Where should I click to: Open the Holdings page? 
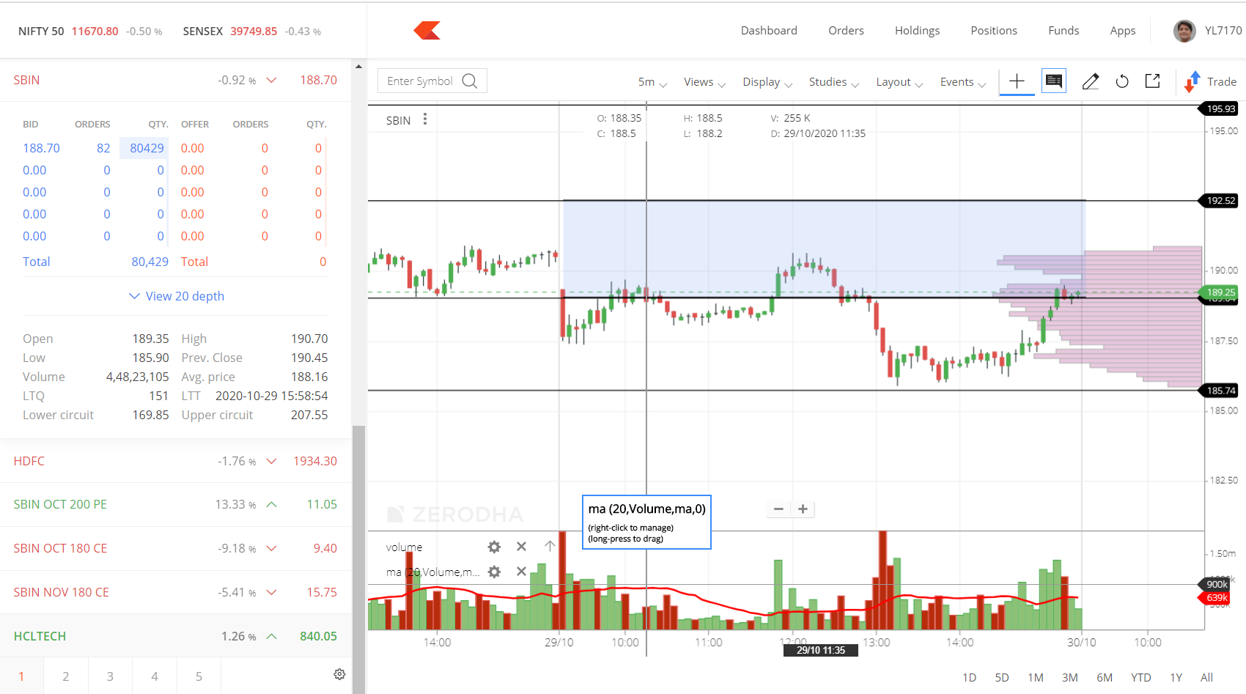tap(917, 31)
